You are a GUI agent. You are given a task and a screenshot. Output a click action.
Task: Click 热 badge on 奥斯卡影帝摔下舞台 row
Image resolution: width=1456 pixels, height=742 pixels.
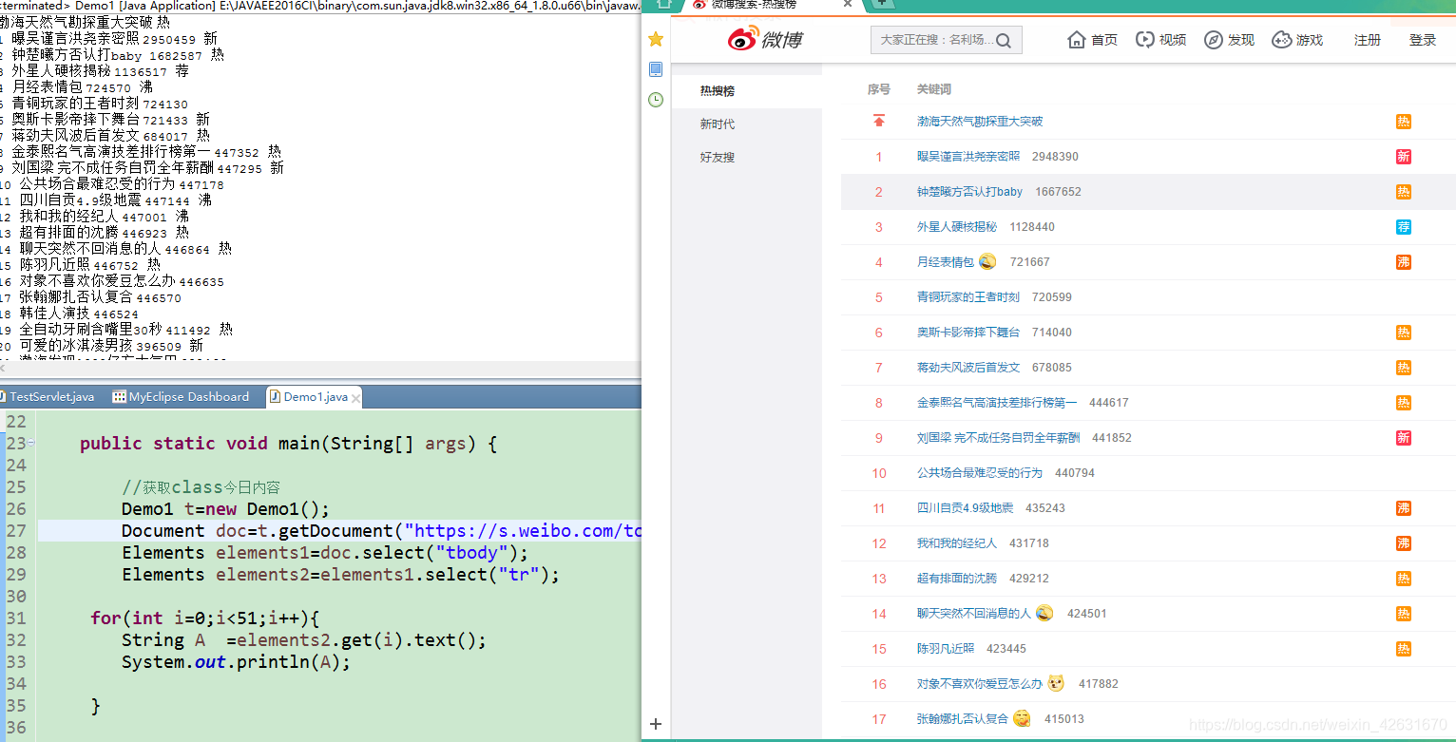pos(1404,333)
